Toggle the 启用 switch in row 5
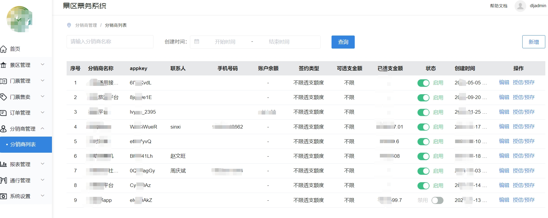The width and height of the screenshot is (548, 218). [x=423, y=141]
